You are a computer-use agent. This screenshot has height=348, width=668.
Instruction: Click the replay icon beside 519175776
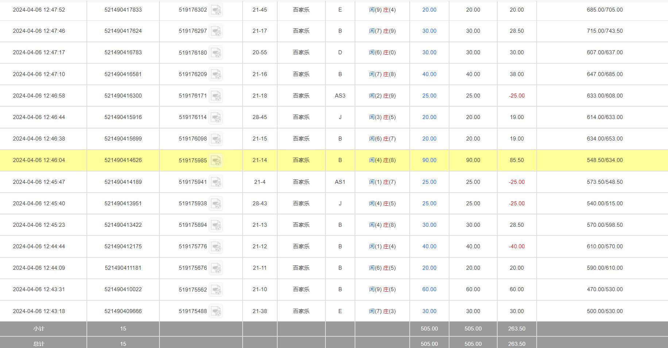[216, 246]
